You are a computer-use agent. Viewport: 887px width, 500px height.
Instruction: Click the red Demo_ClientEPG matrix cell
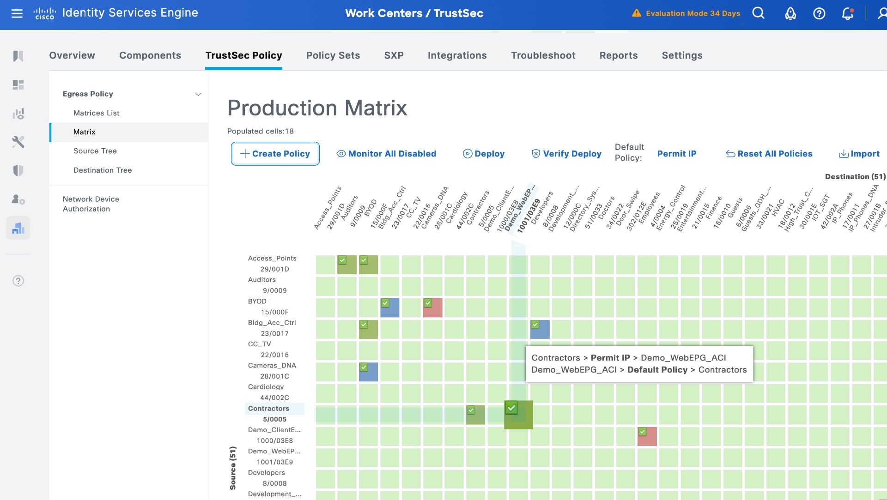click(x=650, y=439)
